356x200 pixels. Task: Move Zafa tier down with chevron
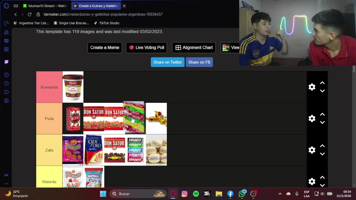click(x=322, y=154)
